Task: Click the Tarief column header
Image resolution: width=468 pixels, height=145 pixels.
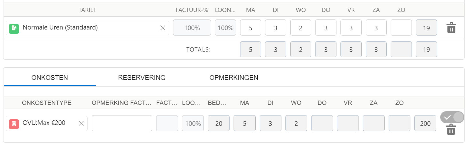Action: click(87, 10)
